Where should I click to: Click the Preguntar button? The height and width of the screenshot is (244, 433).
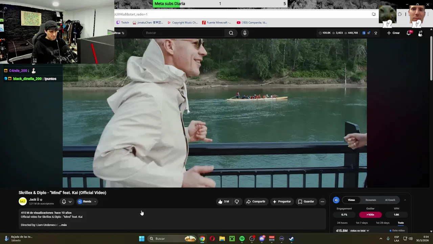pos(282,201)
